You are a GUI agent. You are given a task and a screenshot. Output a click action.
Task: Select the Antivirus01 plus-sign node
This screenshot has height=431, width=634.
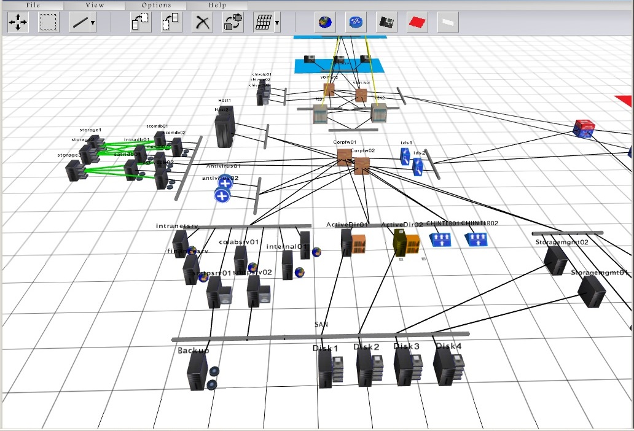[225, 183]
